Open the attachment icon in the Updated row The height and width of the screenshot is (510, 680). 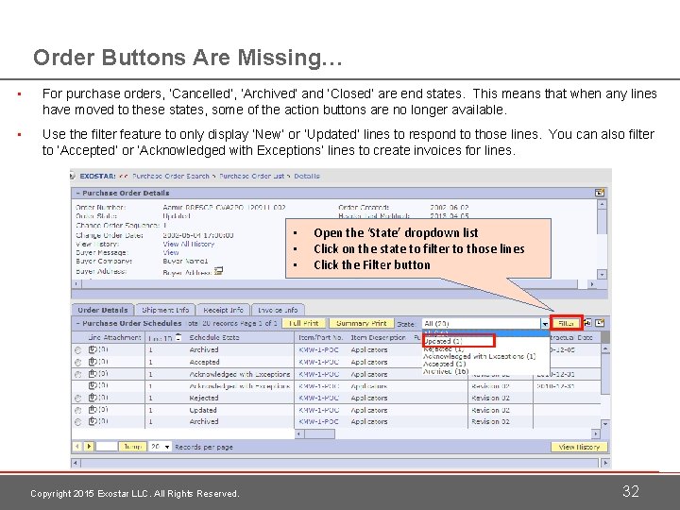pyautogui.click(x=93, y=409)
